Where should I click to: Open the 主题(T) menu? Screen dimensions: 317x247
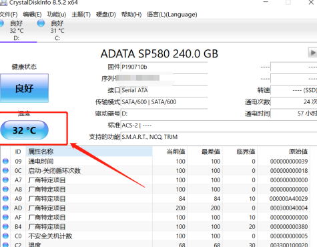point(81,15)
